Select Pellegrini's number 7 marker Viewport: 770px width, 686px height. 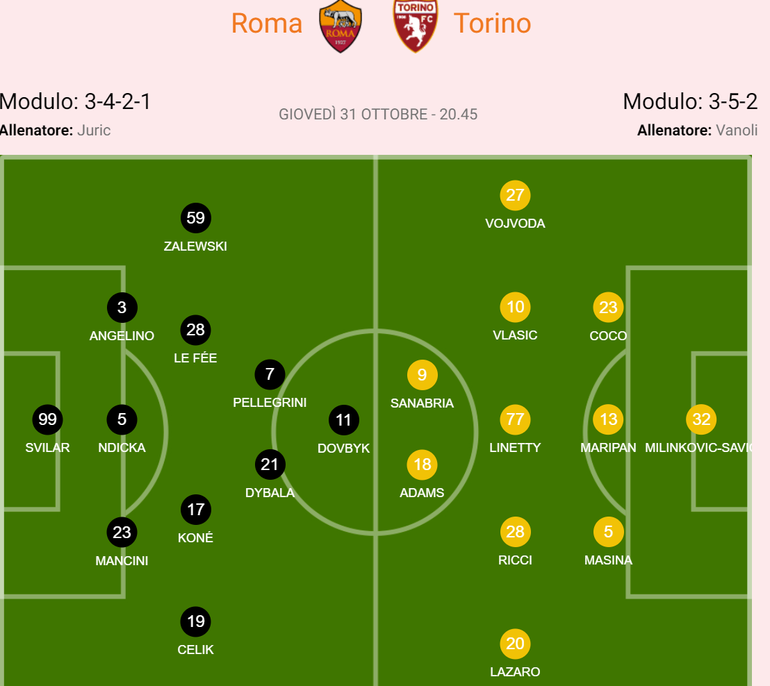point(270,375)
